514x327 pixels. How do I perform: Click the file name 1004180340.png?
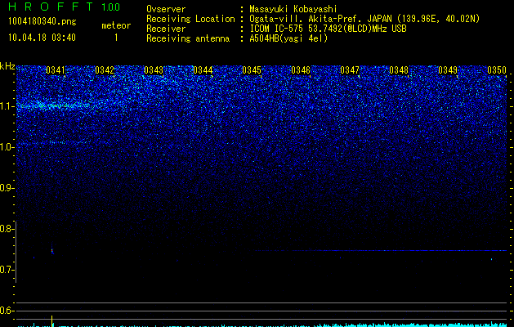42,22
